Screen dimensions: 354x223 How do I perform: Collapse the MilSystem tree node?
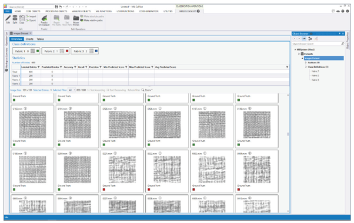[295, 49]
